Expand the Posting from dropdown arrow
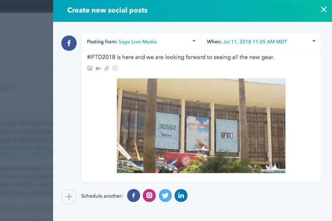 (x=194, y=42)
